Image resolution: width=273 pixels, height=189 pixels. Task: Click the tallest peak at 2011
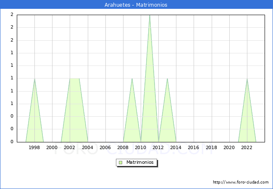coord(150,16)
